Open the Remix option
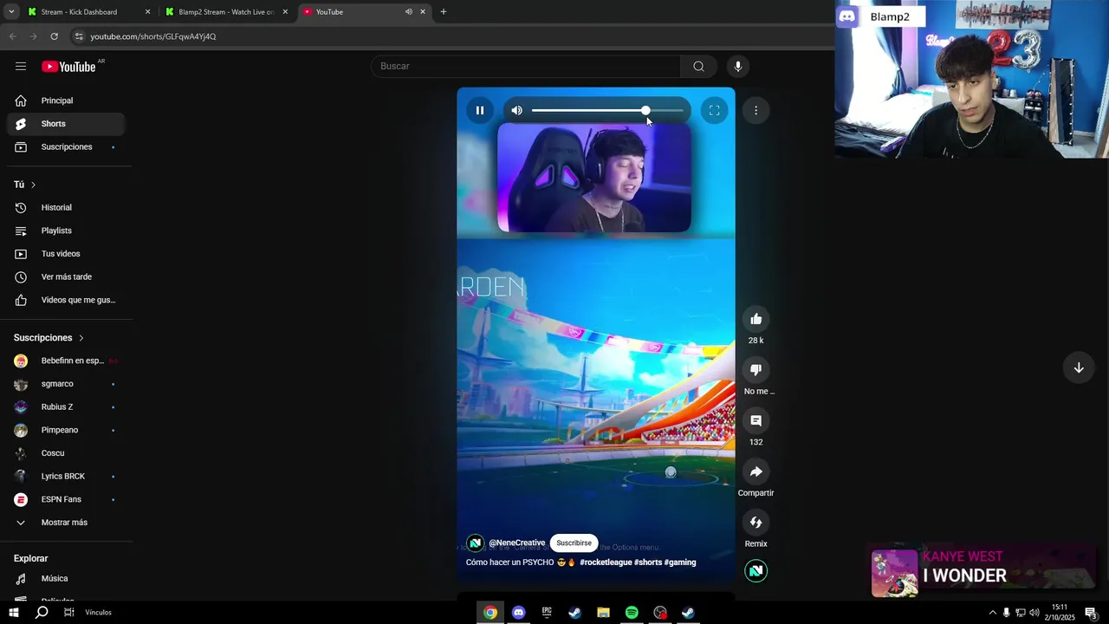The height and width of the screenshot is (624, 1109). [x=756, y=523]
